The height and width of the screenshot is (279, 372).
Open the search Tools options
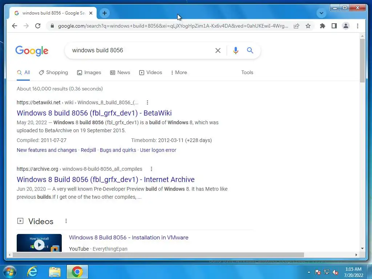coord(247,73)
